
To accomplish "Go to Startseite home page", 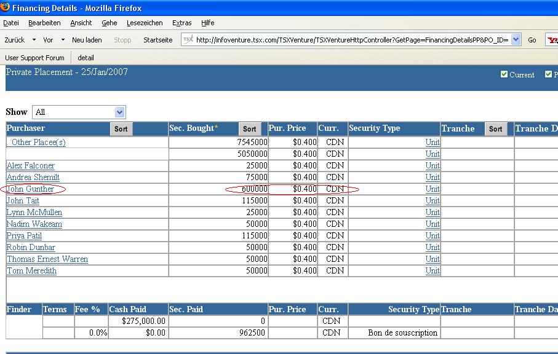I will 157,40.
